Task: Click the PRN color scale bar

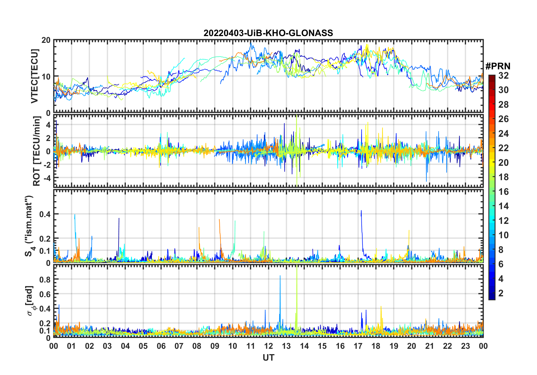Action: [492, 187]
